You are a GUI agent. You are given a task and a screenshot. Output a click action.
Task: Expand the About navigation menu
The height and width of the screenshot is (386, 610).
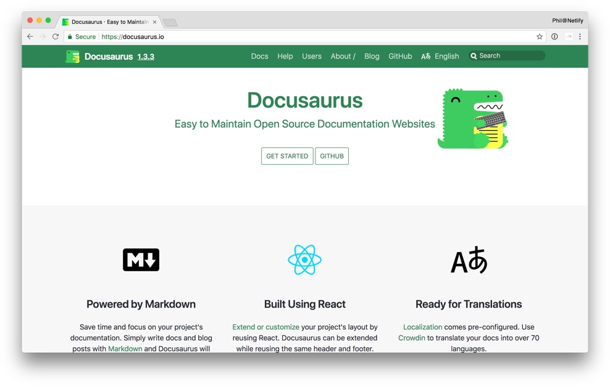343,56
